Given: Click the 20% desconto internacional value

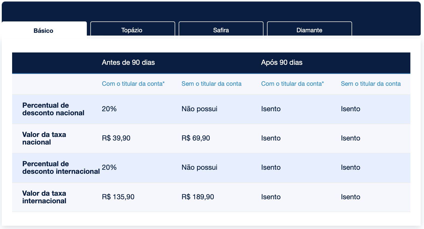Looking at the screenshot, I should [x=109, y=167].
